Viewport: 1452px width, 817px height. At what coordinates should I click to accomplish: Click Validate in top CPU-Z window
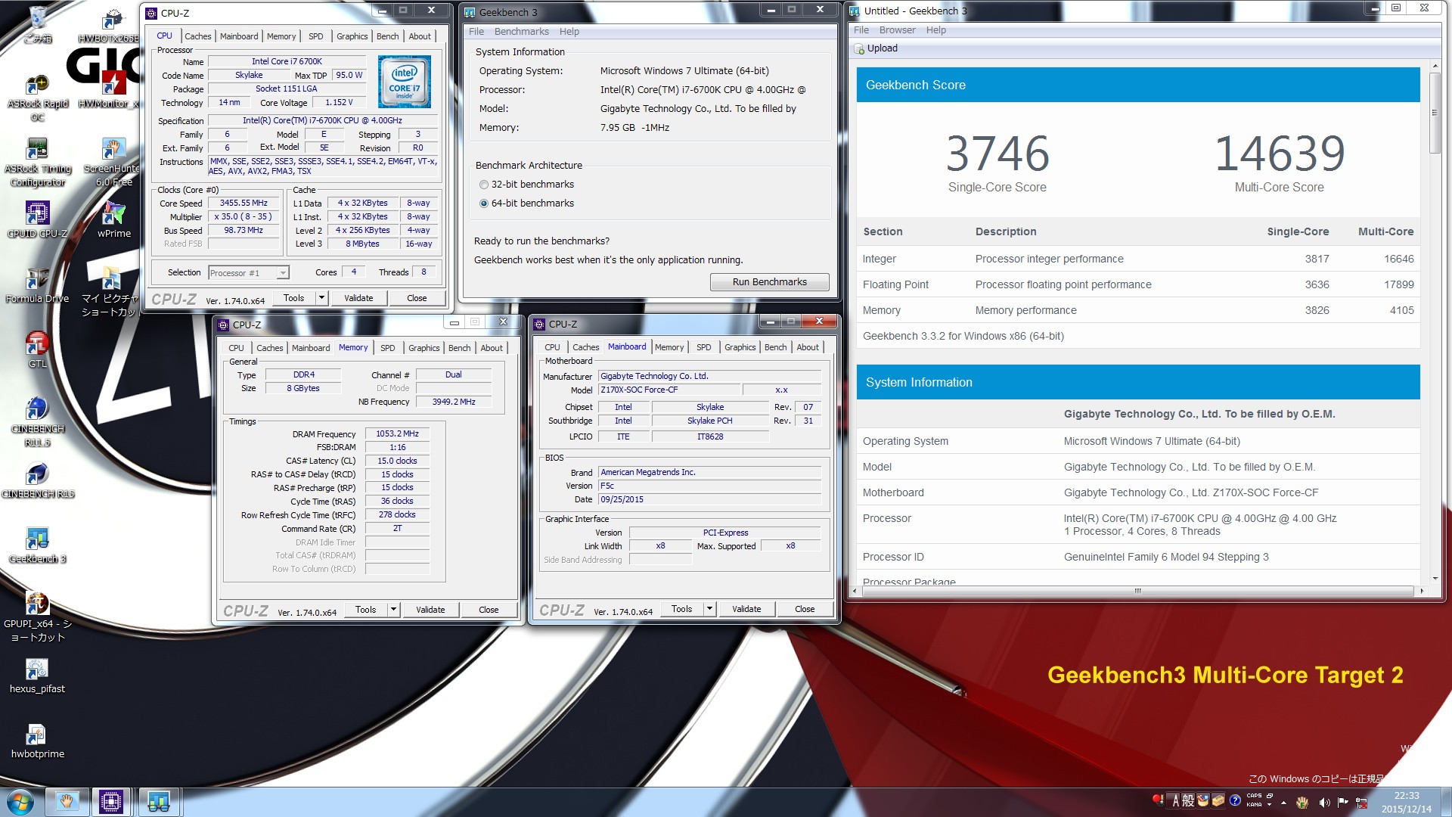[358, 298]
